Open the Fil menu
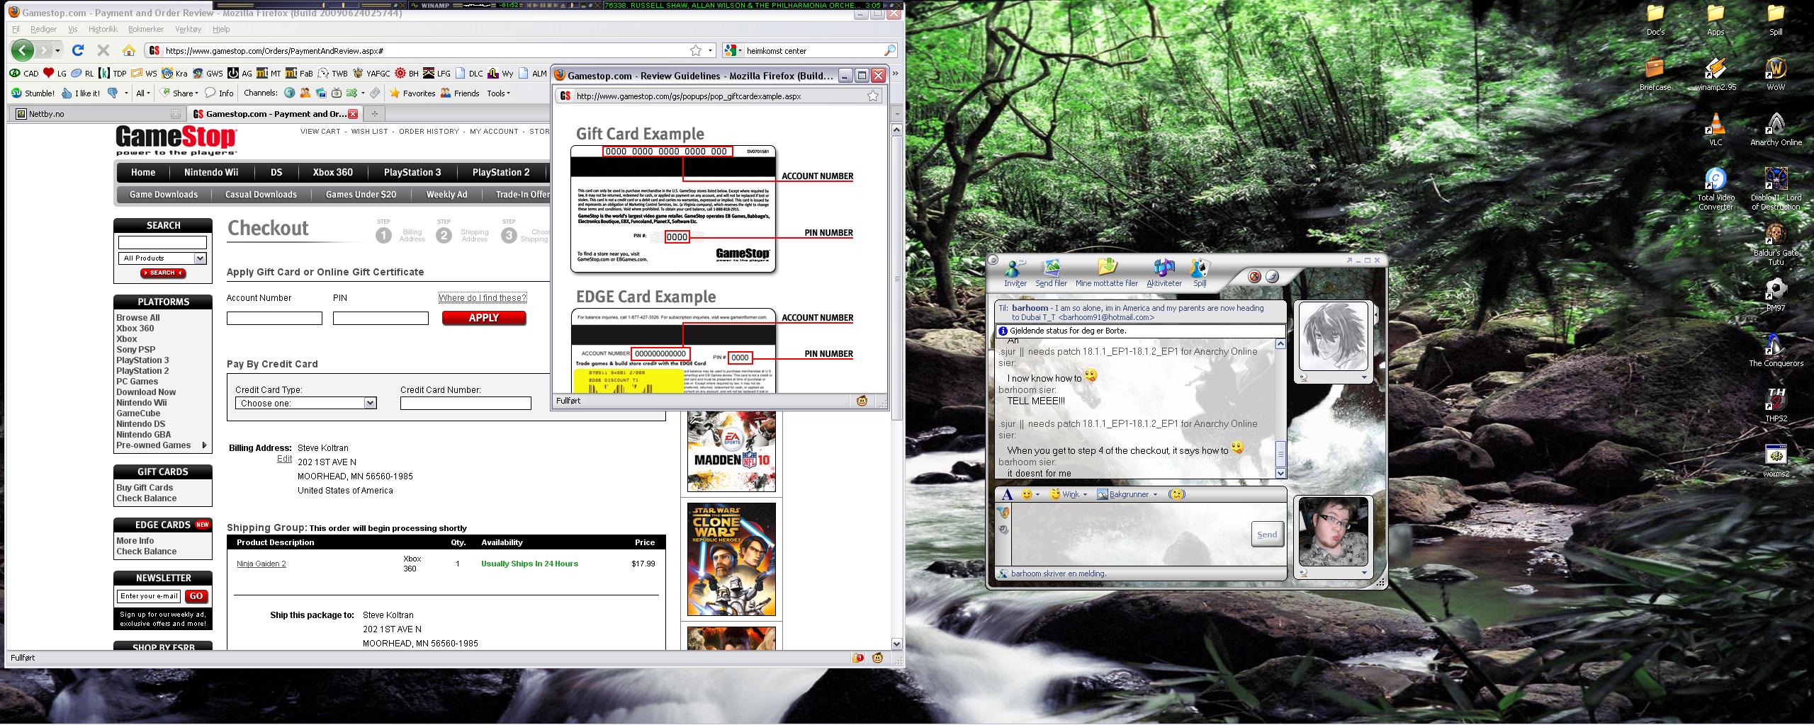This screenshot has width=1814, height=725. point(16,29)
